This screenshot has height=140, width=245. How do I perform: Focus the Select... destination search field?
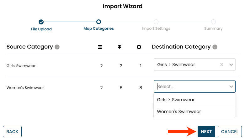click(x=188, y=86)
